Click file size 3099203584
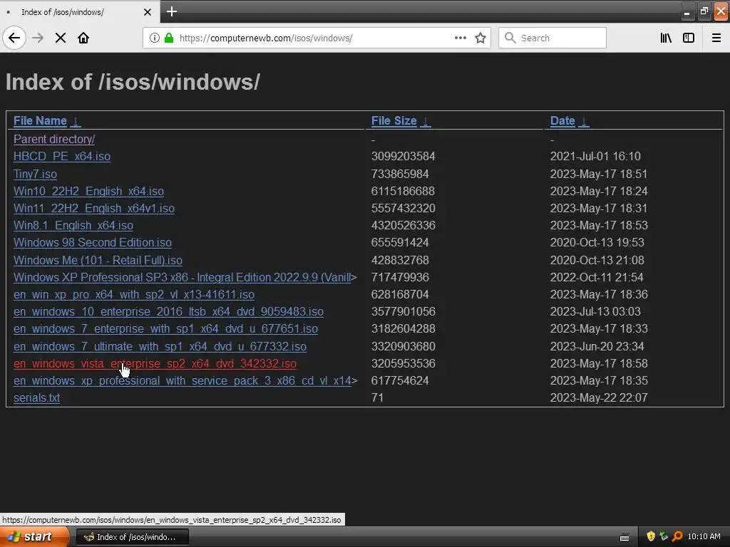Screen dimensions: 730x547 click(x=403, y=156)
